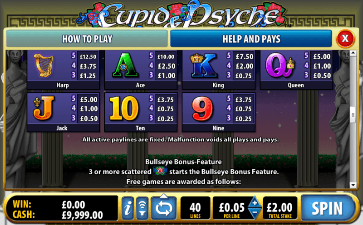Click the scrollbar down arrow
363x225 pixels.
[353, 185]
